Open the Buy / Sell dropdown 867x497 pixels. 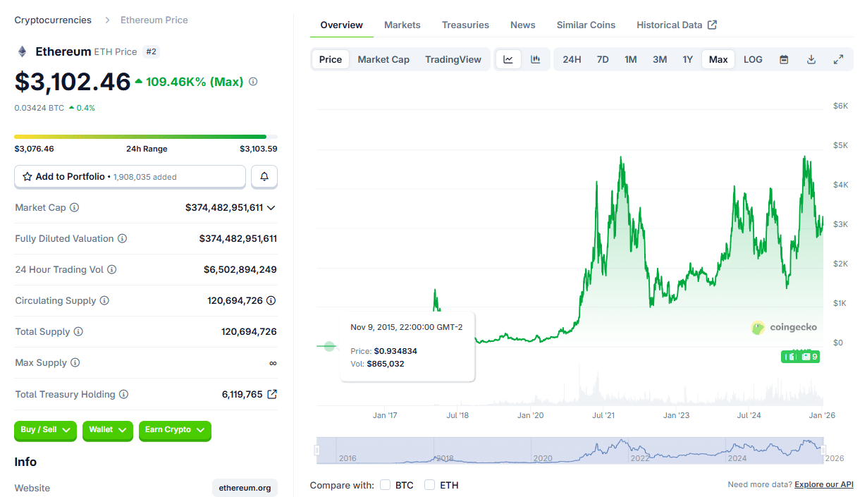(x=45, y=431)
